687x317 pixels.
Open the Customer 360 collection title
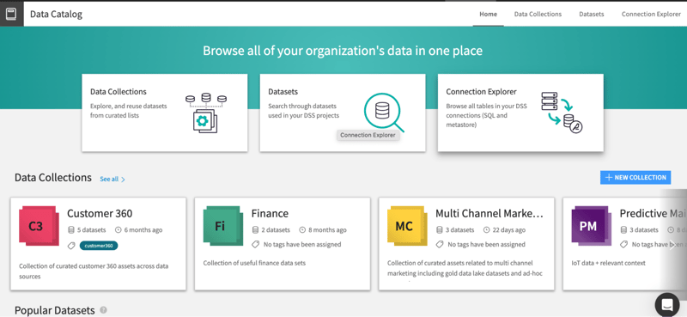(100, 214)
